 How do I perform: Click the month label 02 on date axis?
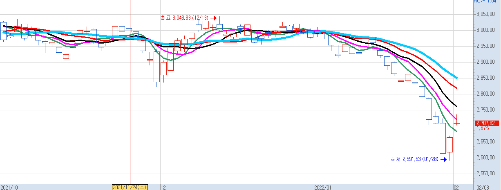456,187
